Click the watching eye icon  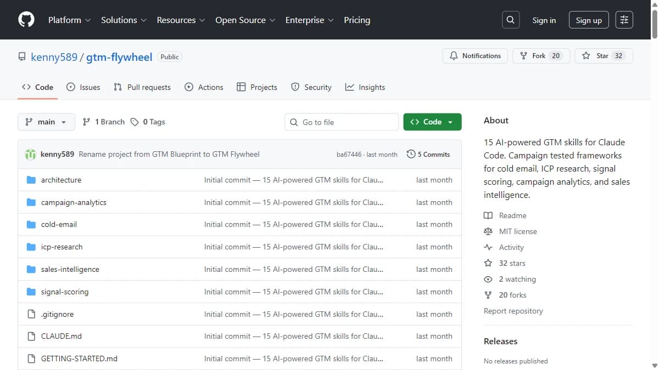tap(488, 280)
